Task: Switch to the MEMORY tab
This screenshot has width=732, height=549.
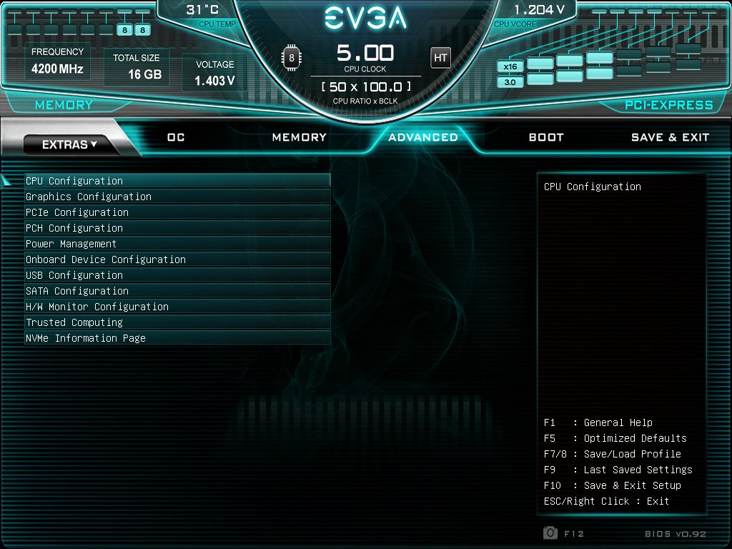Action: coord(300,137)
